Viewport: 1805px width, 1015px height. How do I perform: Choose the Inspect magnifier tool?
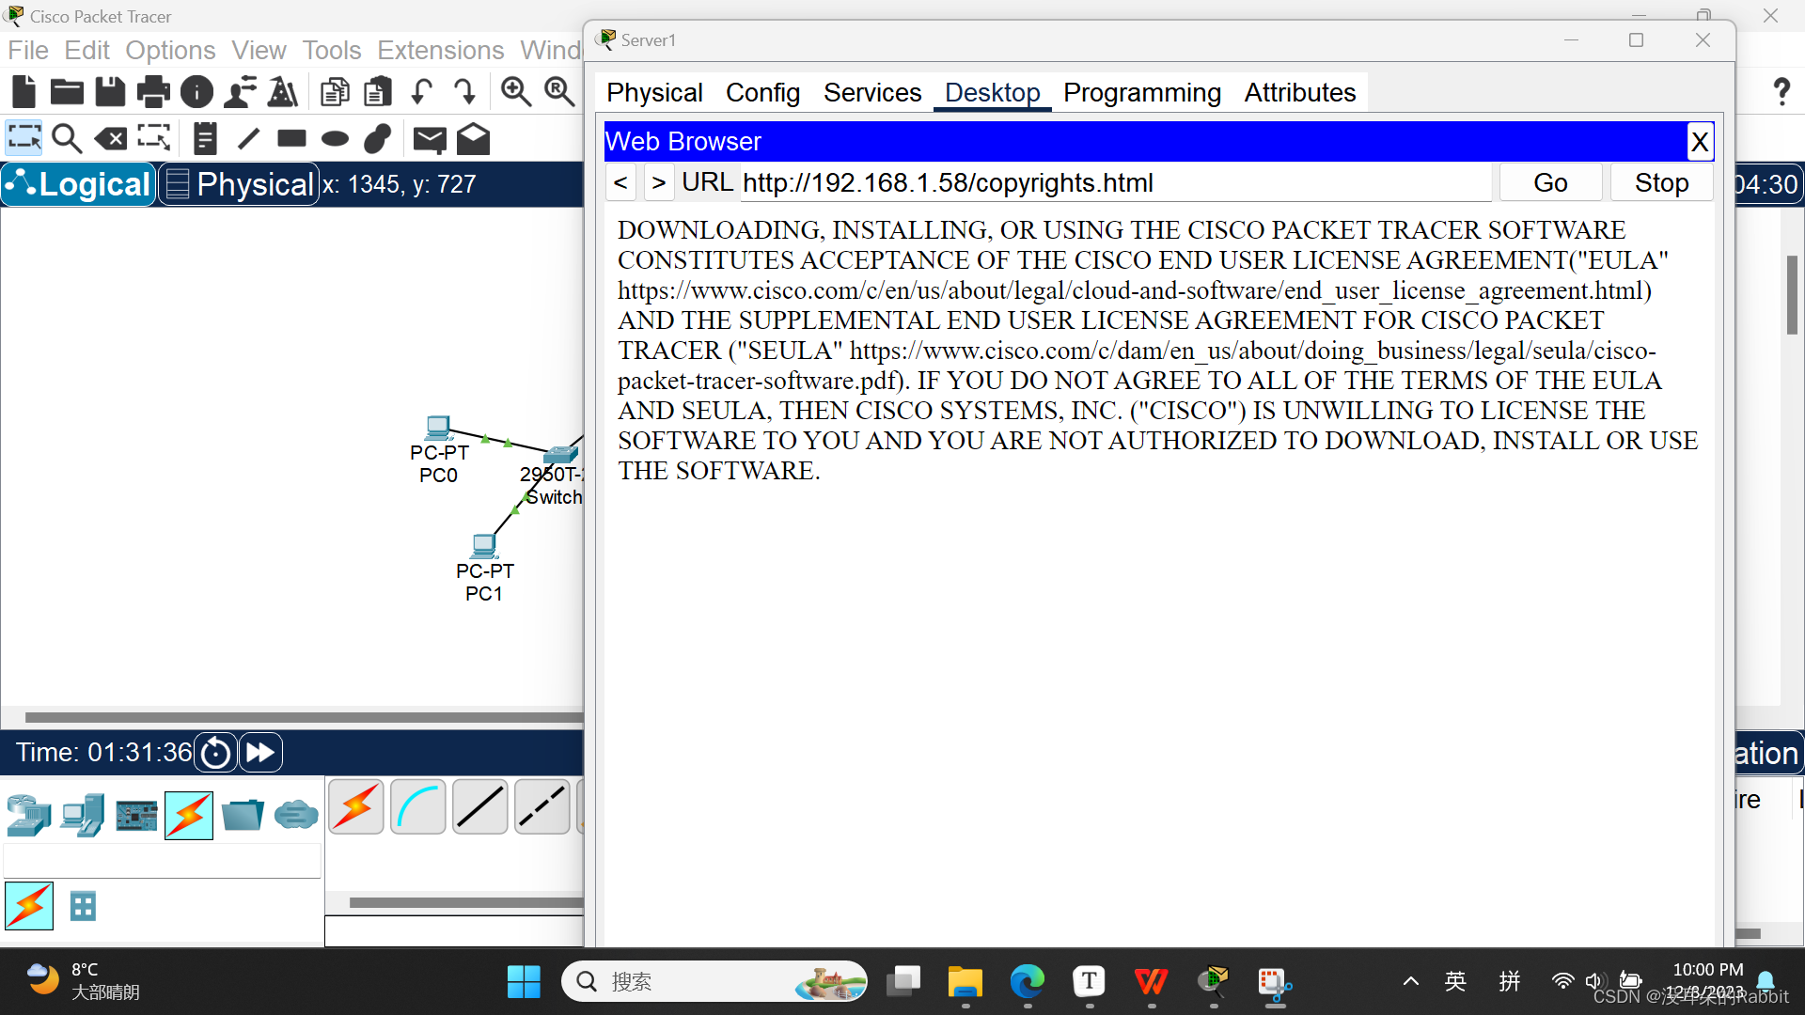67,138
